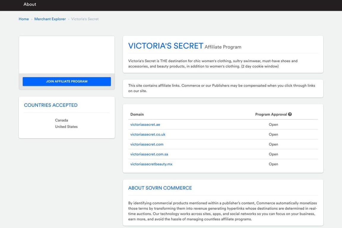This screenshot has height=228, width=342.
Task: Select the Countries Accepted heading
Action: click(x=51, y=105)
